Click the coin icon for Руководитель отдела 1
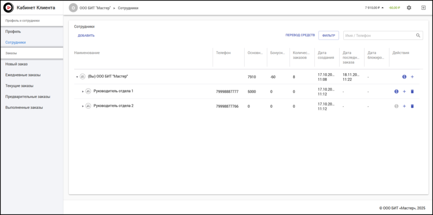This screenshot has width=433, height=215. (x=396, y=92)
